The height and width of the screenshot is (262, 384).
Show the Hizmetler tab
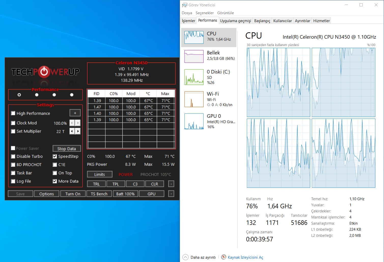point(321,21)
